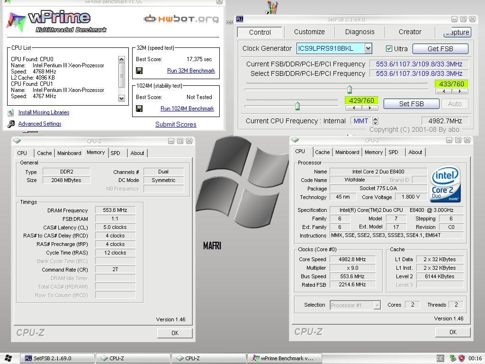Click the desktop shortcut icon above SetFSB

[272, 8]
